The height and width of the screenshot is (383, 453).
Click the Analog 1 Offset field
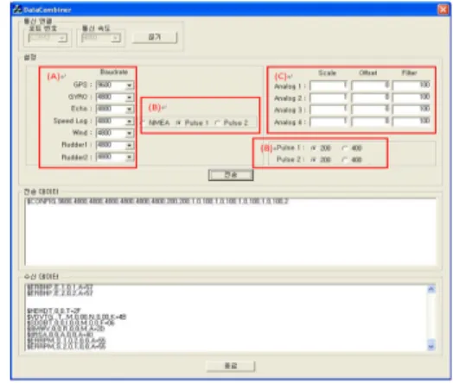(x=370, y=85)
